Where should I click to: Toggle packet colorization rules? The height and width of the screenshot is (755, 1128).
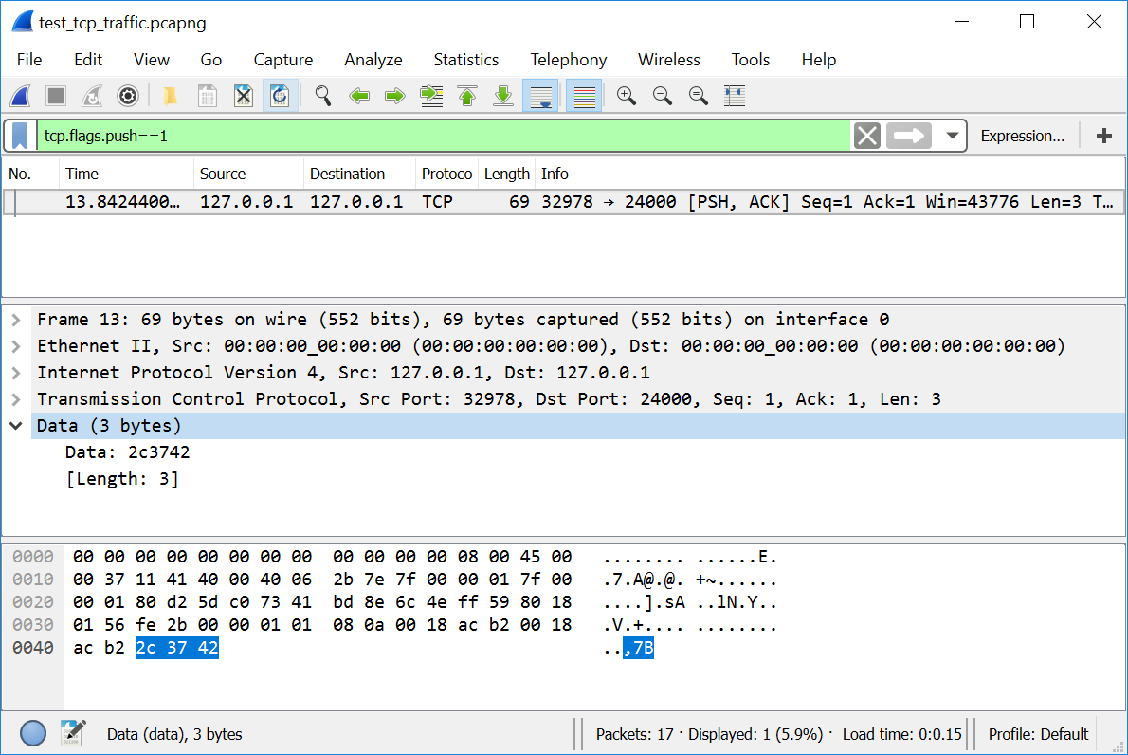pyautogui.click(x=584, y=96)
